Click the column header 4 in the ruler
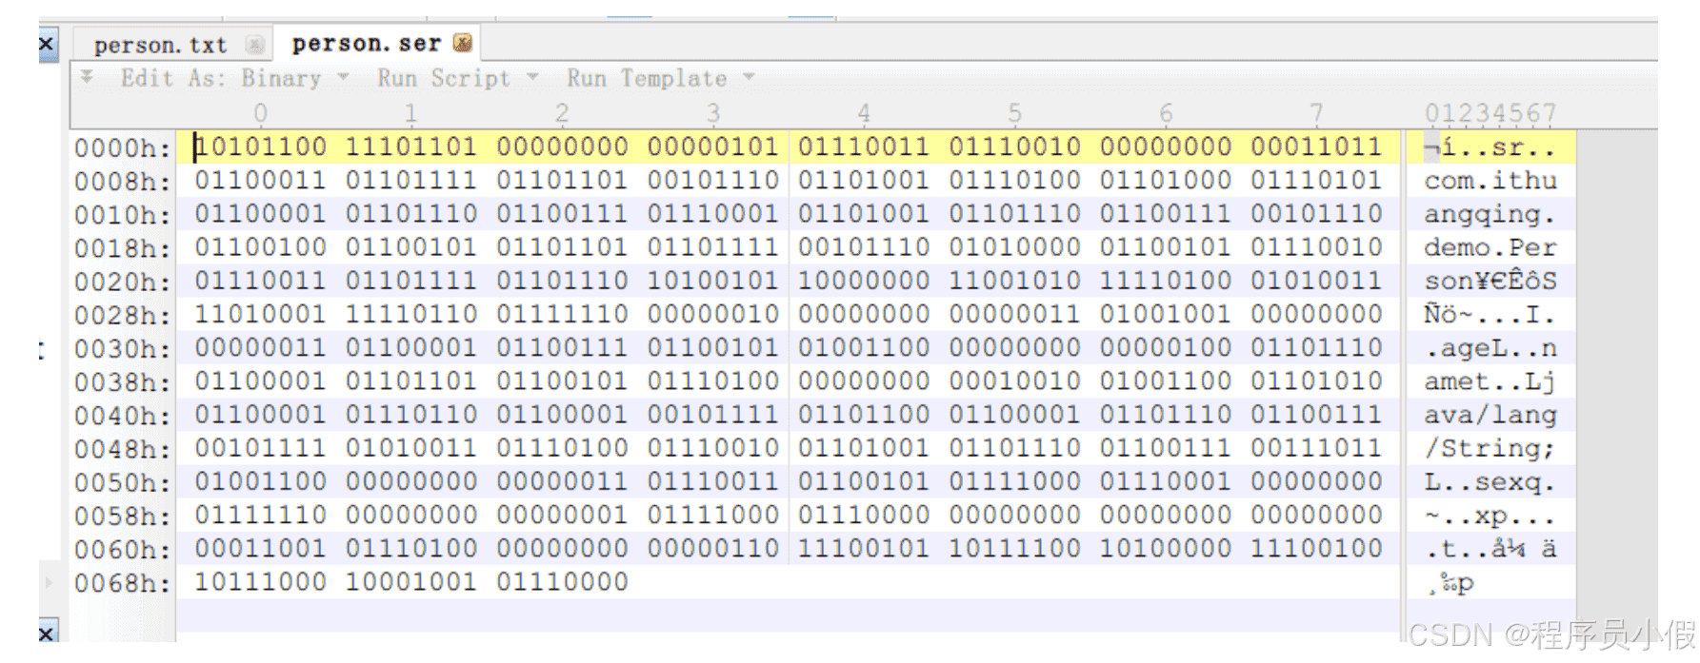Screen dimensions: 1700x663 (x=864, y=113)
